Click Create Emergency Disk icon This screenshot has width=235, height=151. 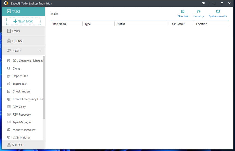click(9, 99)
